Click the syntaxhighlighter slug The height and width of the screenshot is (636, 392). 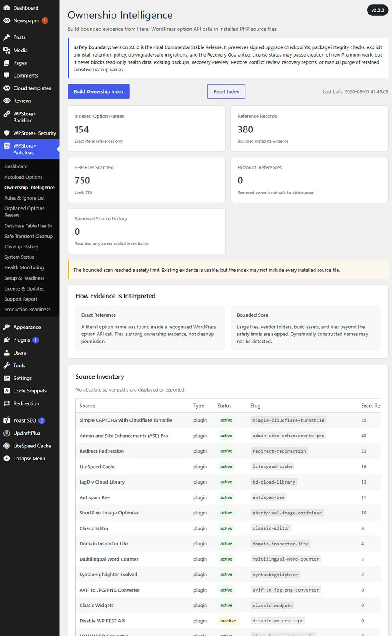(275, 575)
